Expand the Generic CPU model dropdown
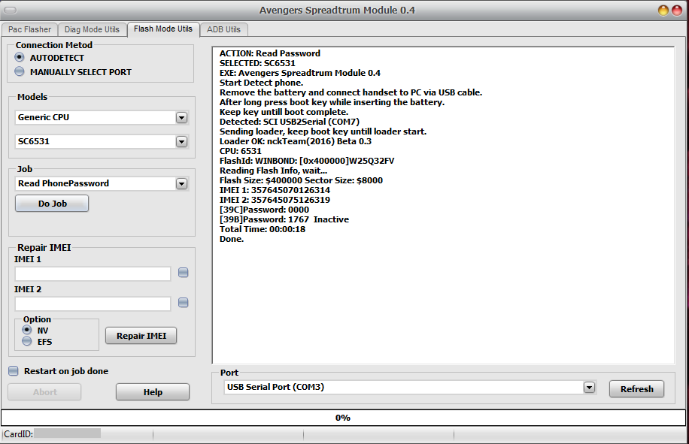 click(181, 118)
